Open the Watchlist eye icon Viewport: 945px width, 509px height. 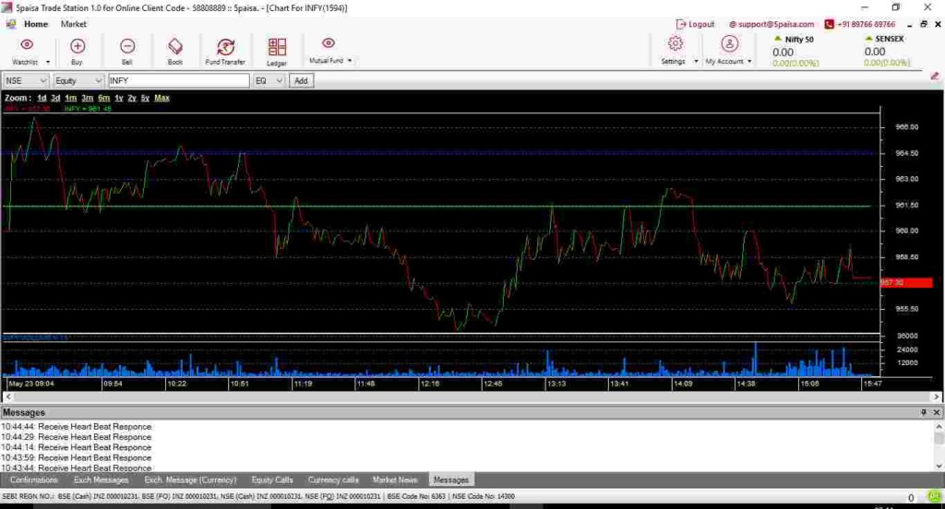click(26, 45)
